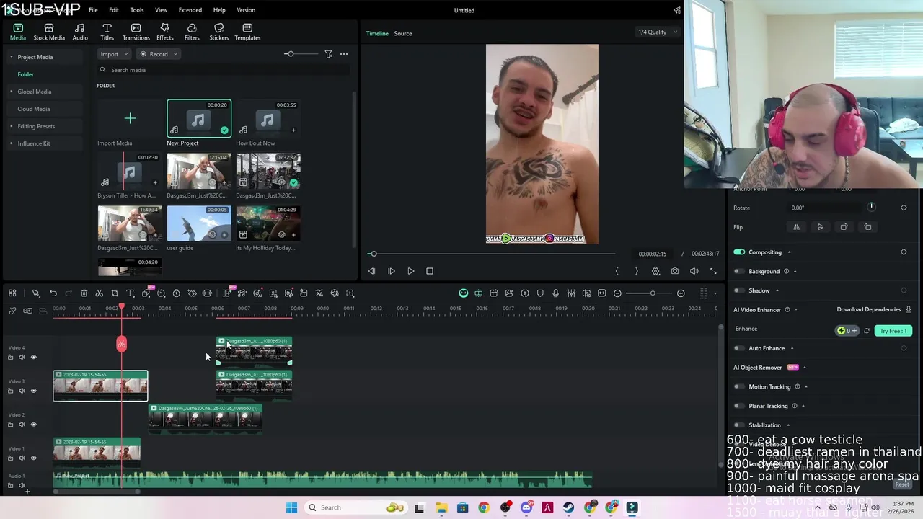Hide Video 2 track with eye icon
Viewport: 923px width, 519px height.
pos(33,425)
